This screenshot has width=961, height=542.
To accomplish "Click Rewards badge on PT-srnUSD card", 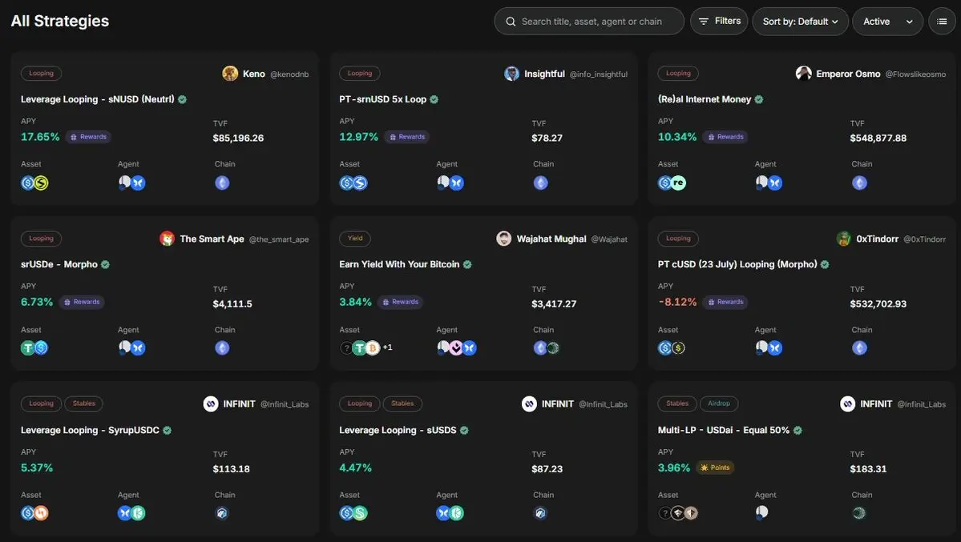I will coord(407,137).
